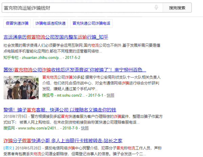Click the [图文] tag in last result

click(x=9, y=148)
